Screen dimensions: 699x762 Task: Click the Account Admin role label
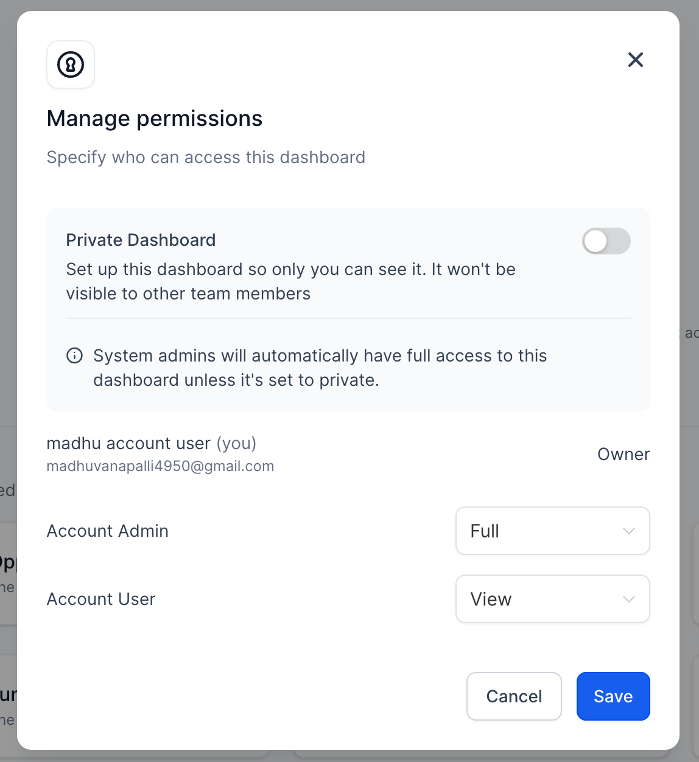(x=108, y=531)
